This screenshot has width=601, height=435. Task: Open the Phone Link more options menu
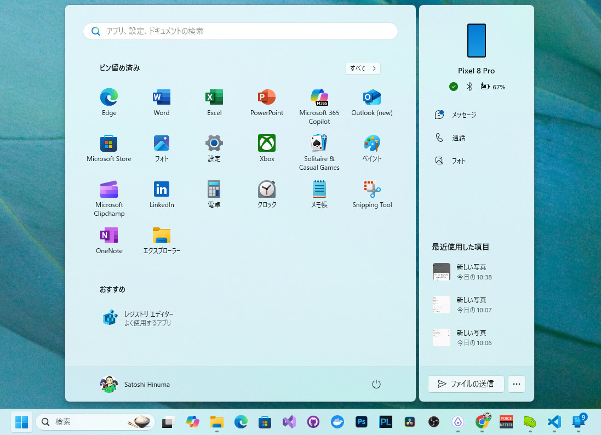pyautogui.click(x=516, y=384)
